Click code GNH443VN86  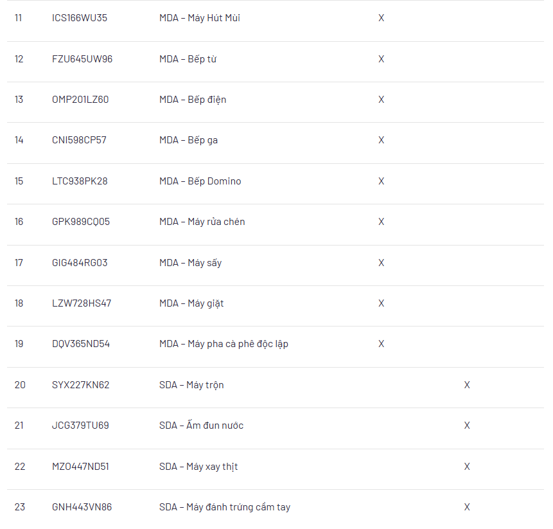82,507
